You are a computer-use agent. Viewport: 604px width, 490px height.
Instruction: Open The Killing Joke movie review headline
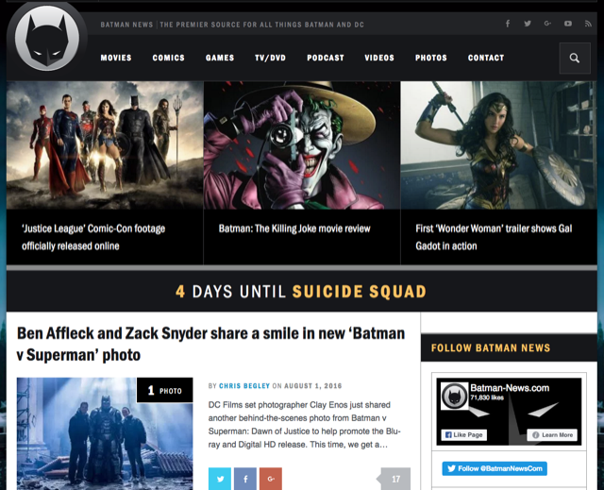(x=294, y=228)
